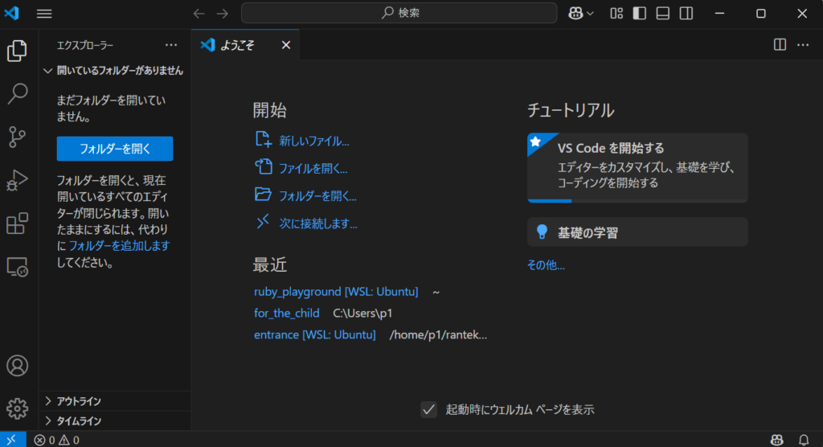Viewport: 823px width, 447px height.
Task: Open recent entrance [WSL: Ubuntu]
Action: click(315, 334)
